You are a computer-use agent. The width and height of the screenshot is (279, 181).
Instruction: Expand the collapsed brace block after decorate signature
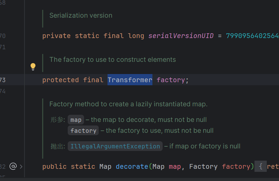pos(260,166)
